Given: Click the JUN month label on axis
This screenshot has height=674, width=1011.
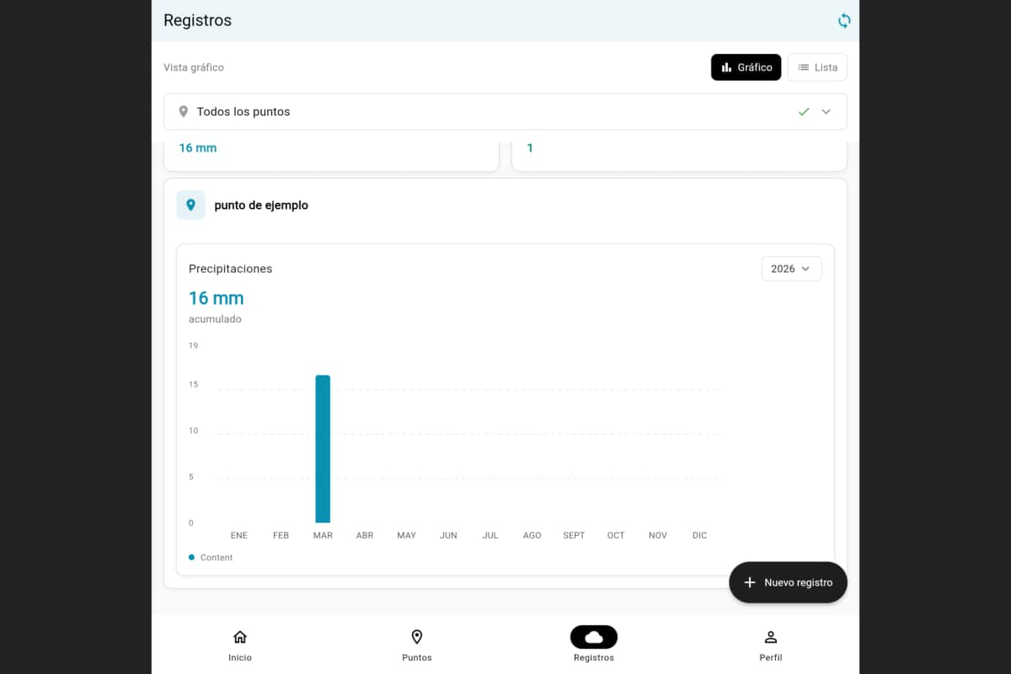Looking at the screenshot, I should [448, 536].
